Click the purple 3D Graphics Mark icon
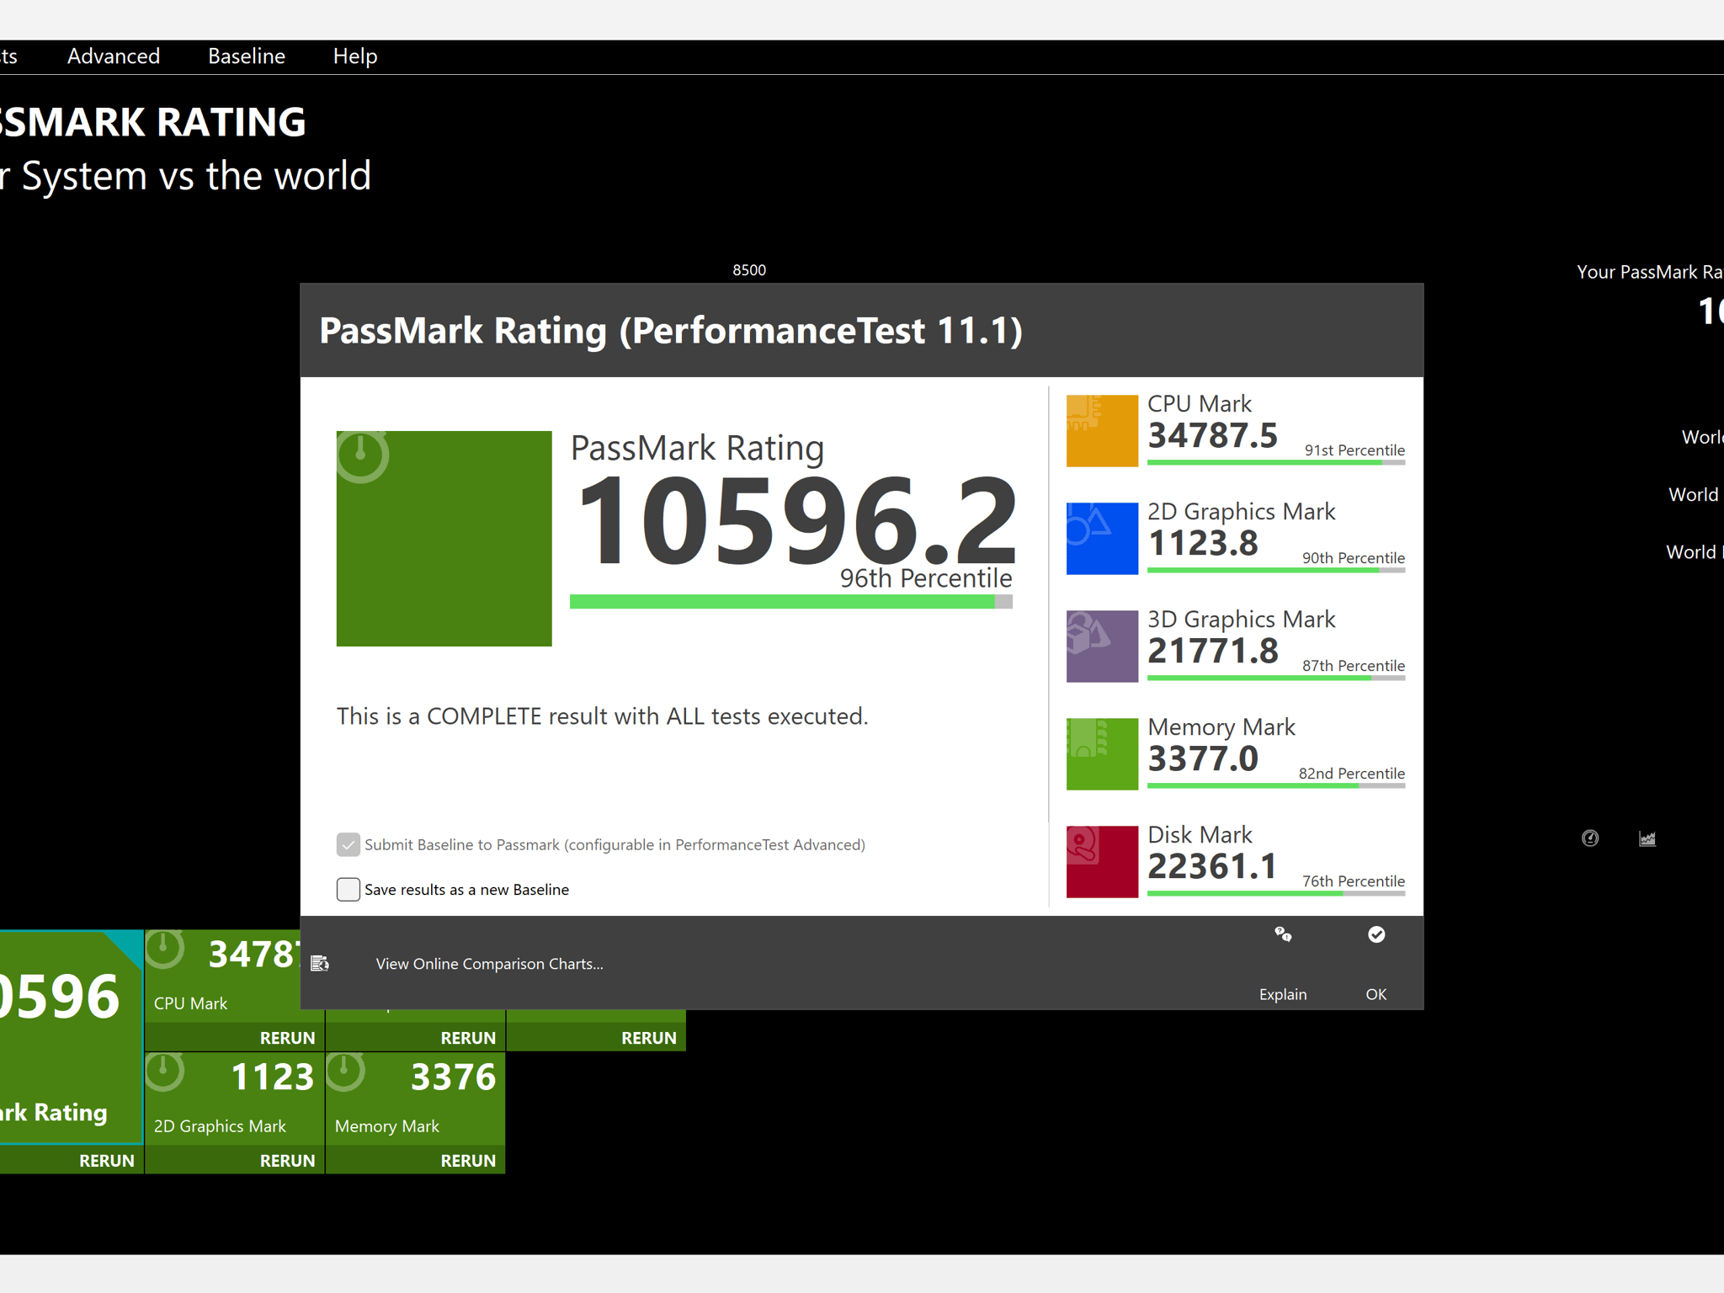Viewport: 1724px width, 1293px height. 1102,646
